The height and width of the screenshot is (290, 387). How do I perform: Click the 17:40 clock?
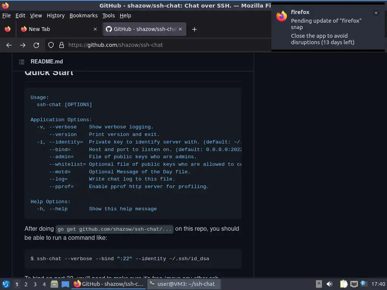coord(378,284)
